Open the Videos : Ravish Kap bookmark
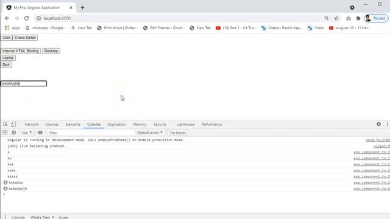390x219 pixels. pos(282,28)
